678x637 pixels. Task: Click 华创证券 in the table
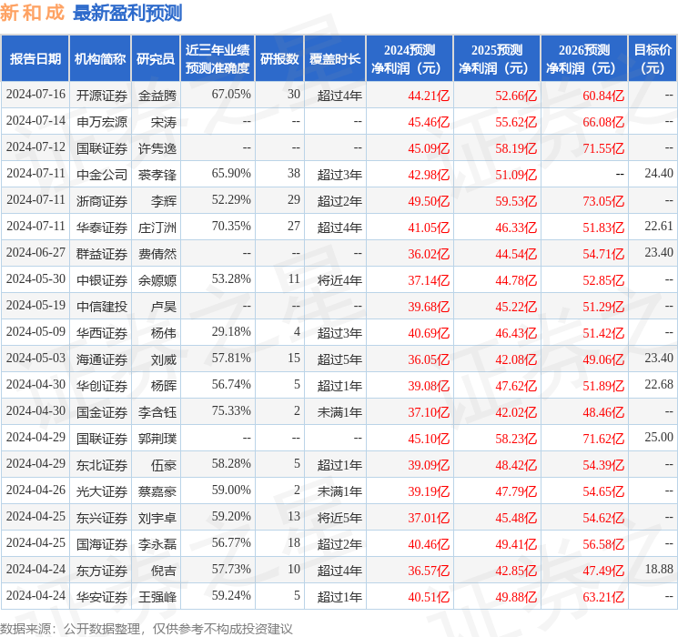point(102,386)
